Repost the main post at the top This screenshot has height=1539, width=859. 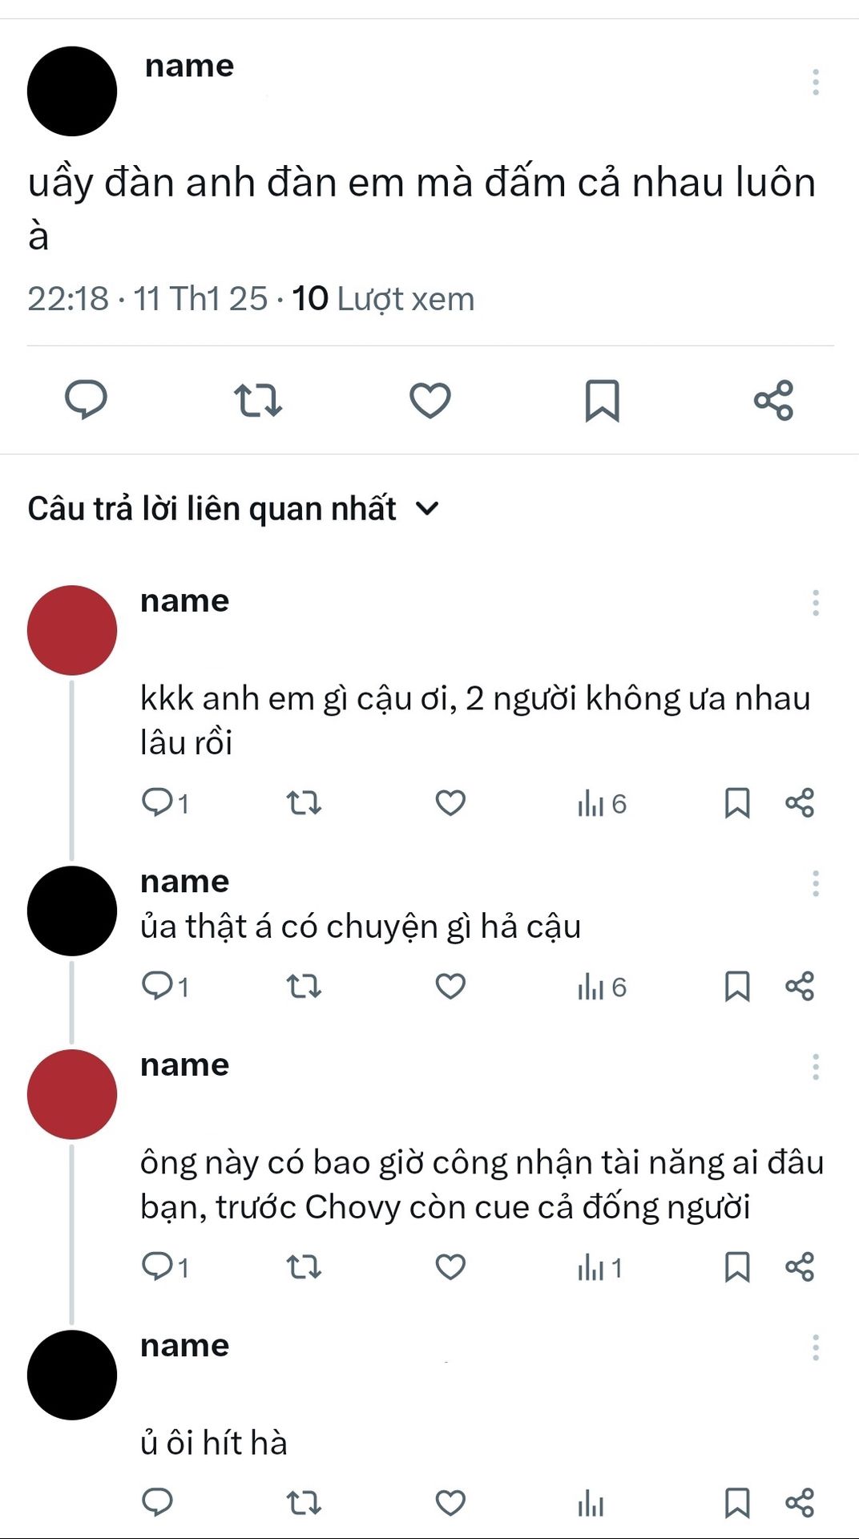point(258,400)
